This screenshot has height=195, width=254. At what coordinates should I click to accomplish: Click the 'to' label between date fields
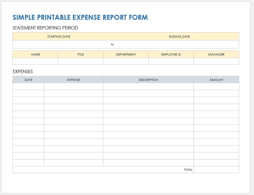pos(112,44)
